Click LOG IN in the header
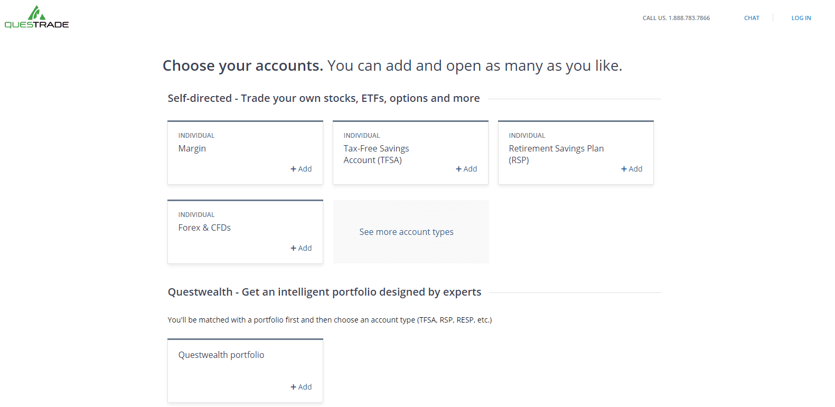The height and width of the screenshot is (407, 835). pos(801,17)
